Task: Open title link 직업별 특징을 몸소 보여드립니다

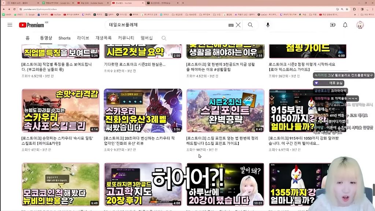Action: 57,67
